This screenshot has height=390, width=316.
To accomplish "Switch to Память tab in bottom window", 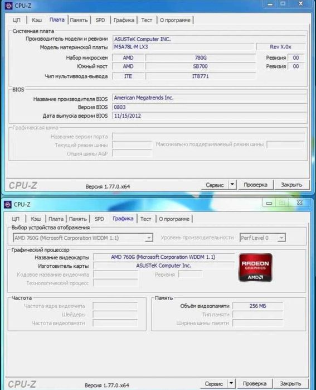I will (x=78, y=219).
